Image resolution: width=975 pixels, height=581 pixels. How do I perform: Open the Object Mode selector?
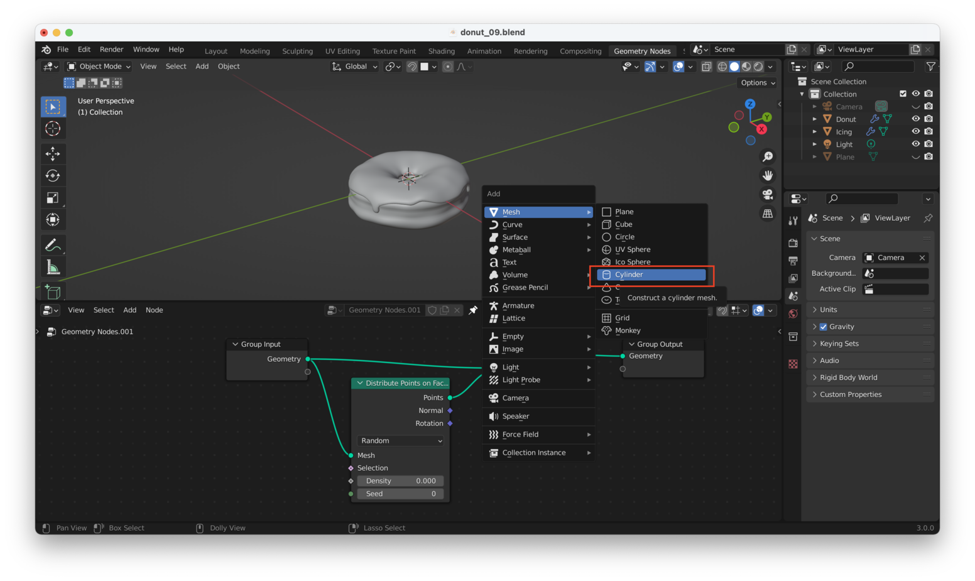pyautogui.click(x=99, y=67)
